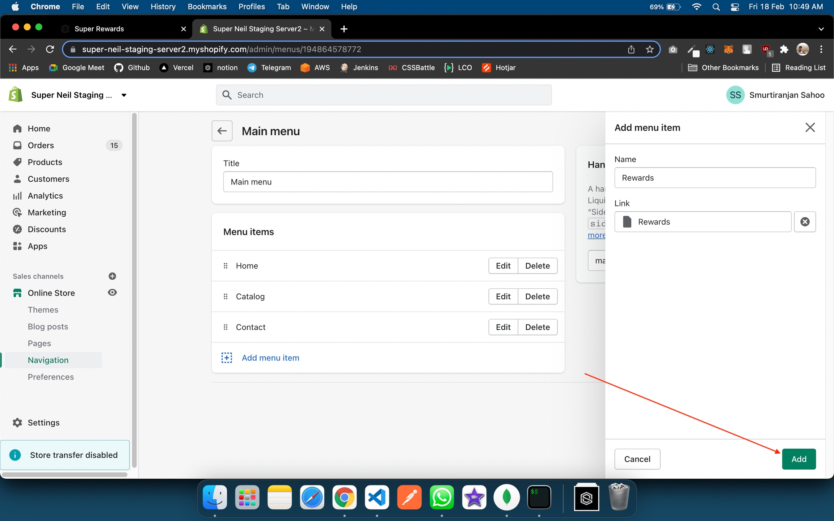Open Other Bookmarks folder
The height and width of the screenshot is (521, 834).
coord(723,68)
